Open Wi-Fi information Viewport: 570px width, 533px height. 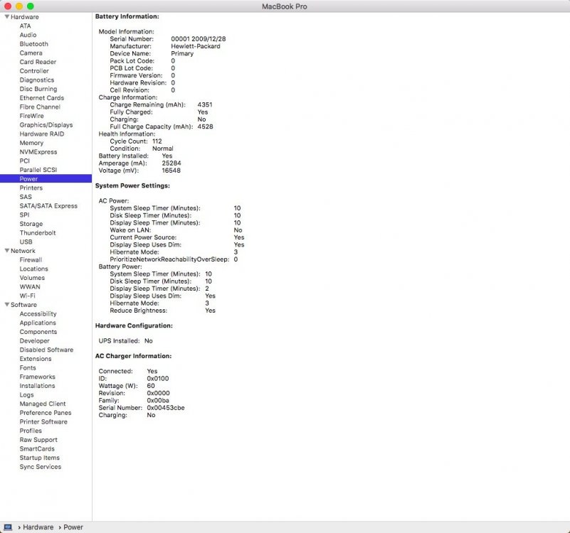27,296
